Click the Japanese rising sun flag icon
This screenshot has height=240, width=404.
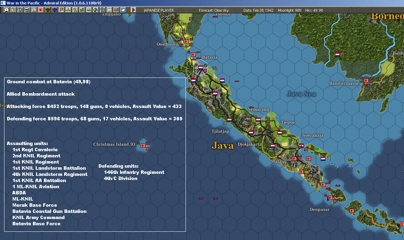pos(41,10)
